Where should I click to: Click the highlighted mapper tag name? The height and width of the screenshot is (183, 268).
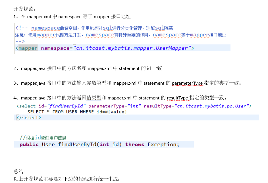28,48
